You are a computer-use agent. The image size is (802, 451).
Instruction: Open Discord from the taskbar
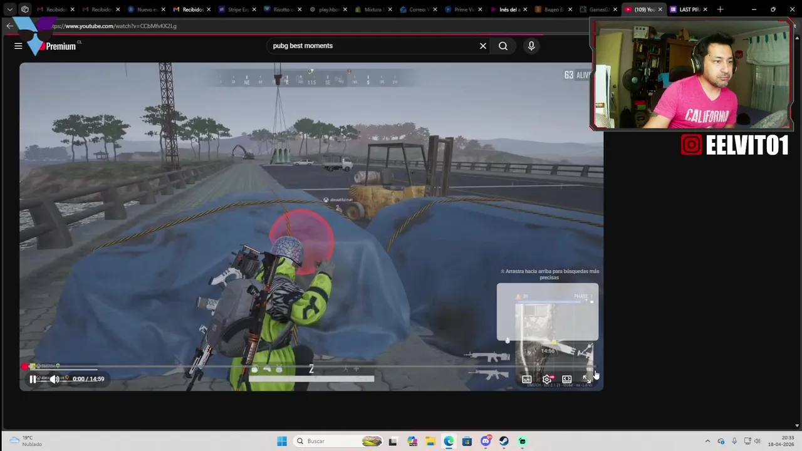[486, 441]
